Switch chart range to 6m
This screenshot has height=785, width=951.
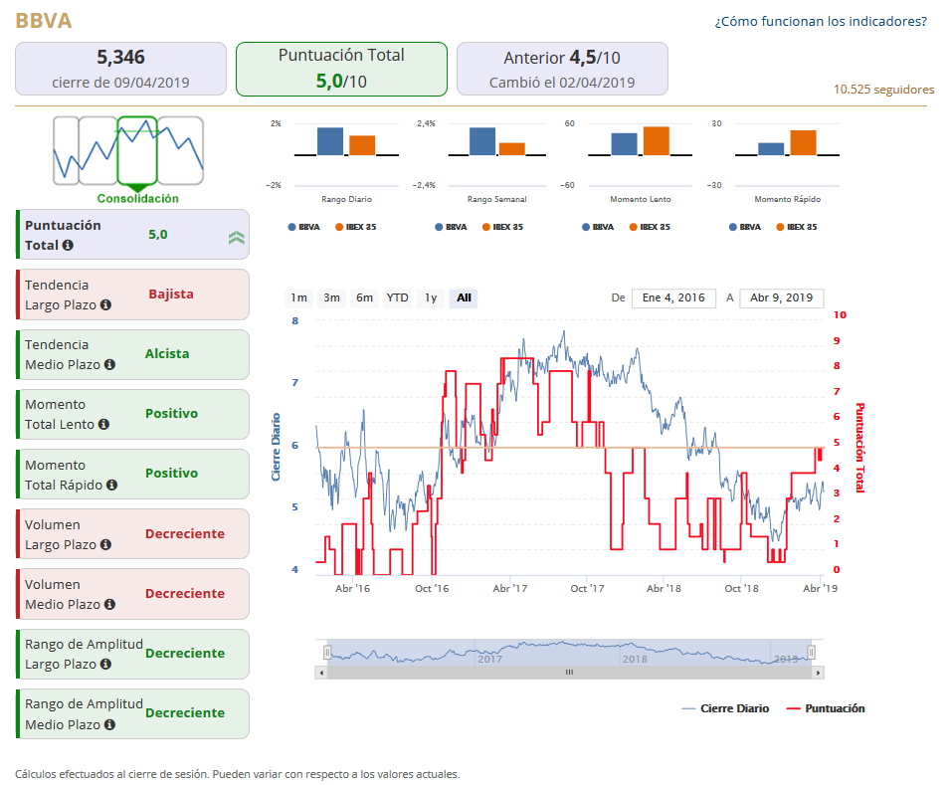point(364,297)
